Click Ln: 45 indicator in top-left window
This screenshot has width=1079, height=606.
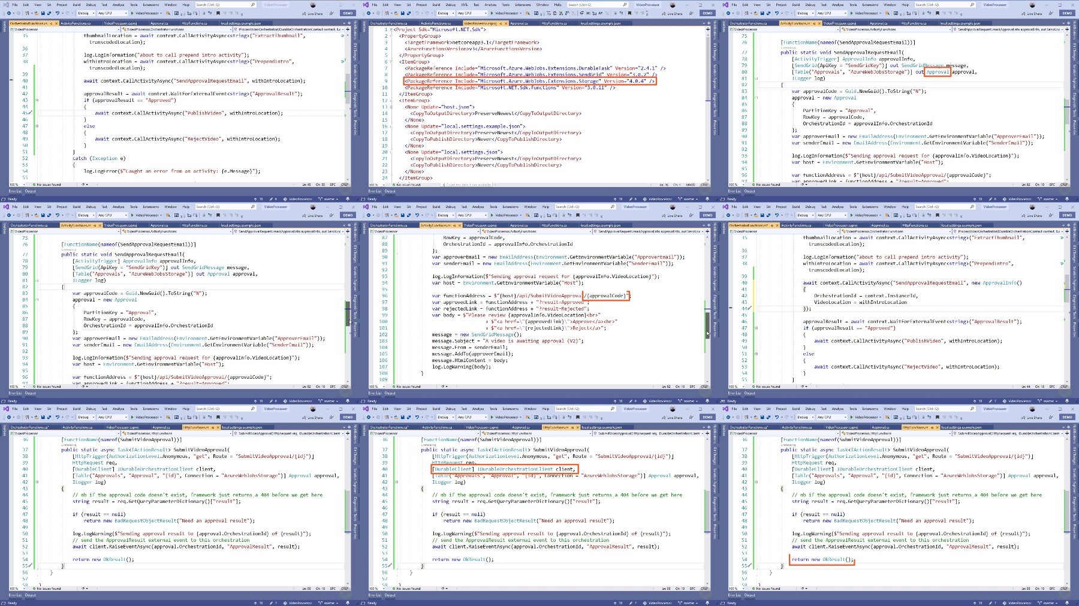pyautogui.click(x=306, y=185)
